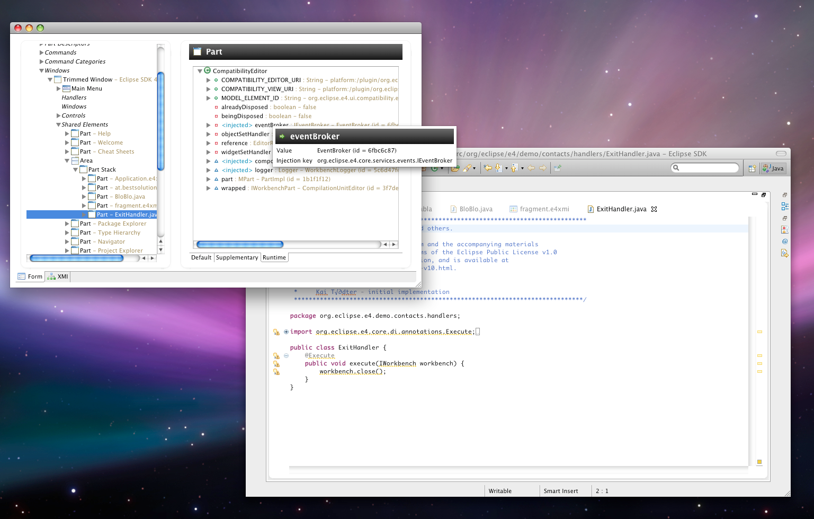Switch to the XMI tab
This screenshot has height=519, width=814.
(58, 276)
